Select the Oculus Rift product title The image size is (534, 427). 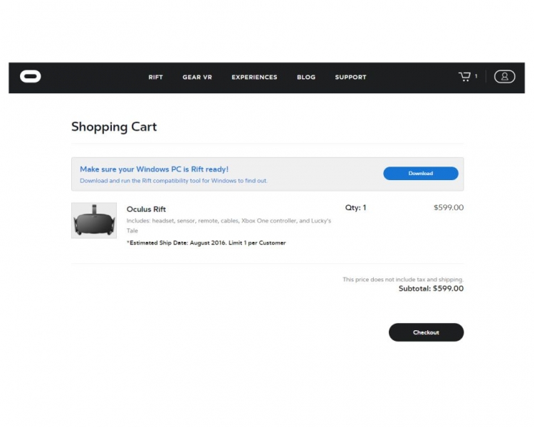[146, 209]
